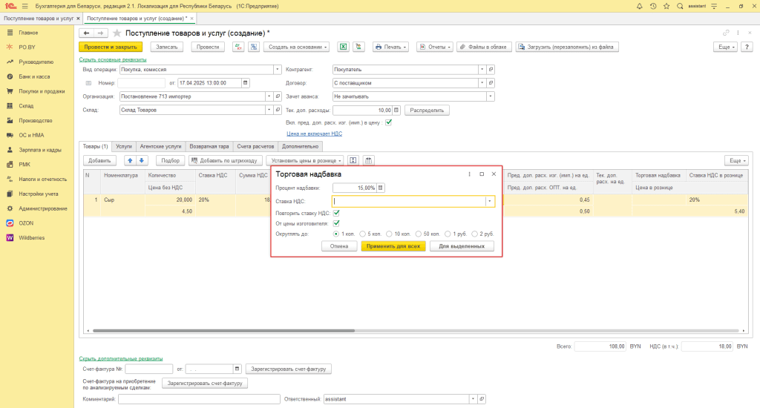760x408 pixels.
Task: Open the РМК section
Action: [24, 164]
